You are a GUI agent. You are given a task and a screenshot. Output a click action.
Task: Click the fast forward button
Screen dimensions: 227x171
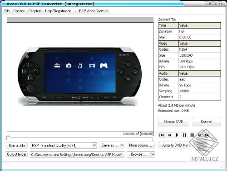click(200, 135)
